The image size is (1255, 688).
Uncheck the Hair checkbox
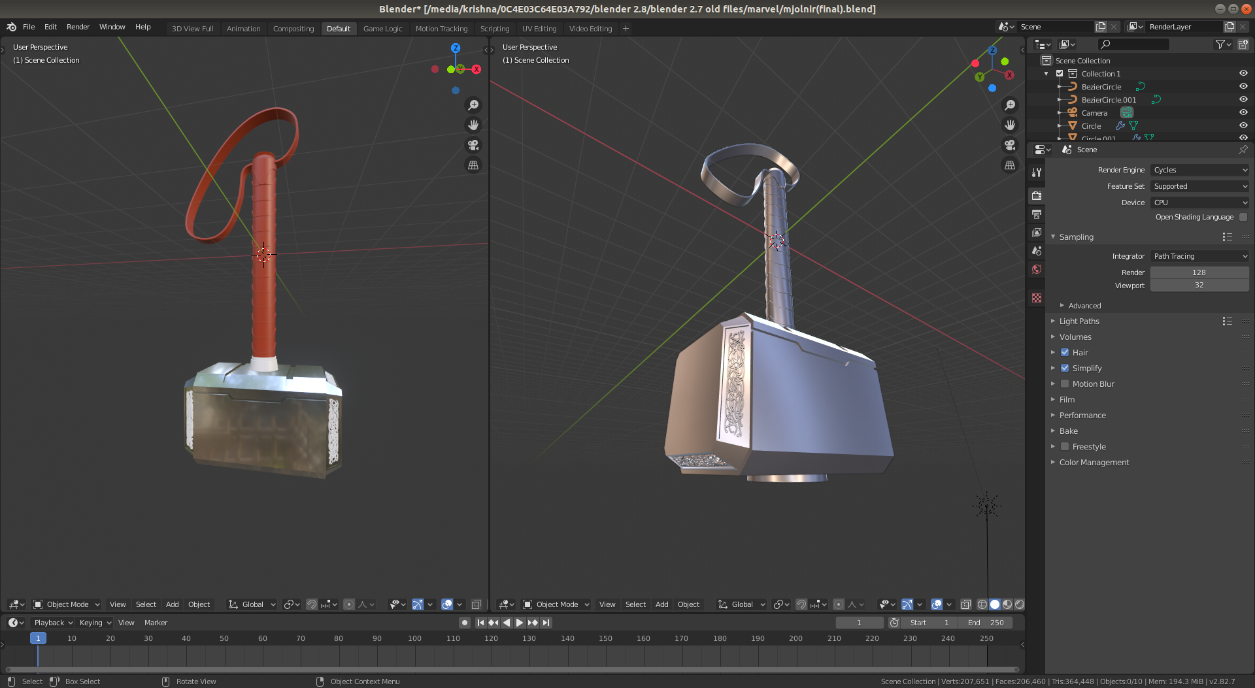pyautogui.click(x=1065, y=352)
